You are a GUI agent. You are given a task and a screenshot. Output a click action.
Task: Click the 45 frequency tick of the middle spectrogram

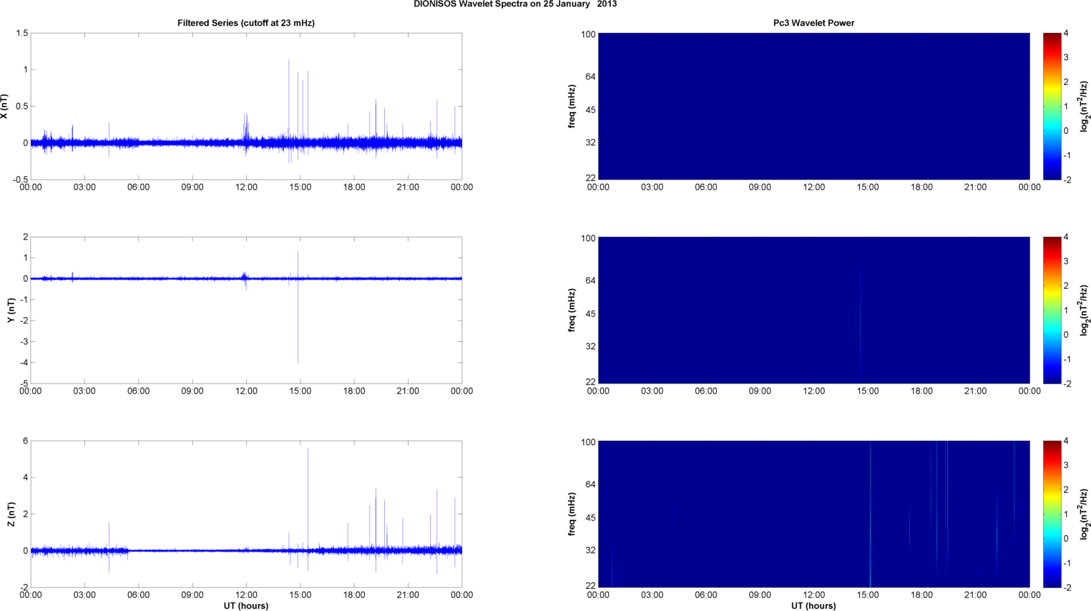click(x=590, y=314)
